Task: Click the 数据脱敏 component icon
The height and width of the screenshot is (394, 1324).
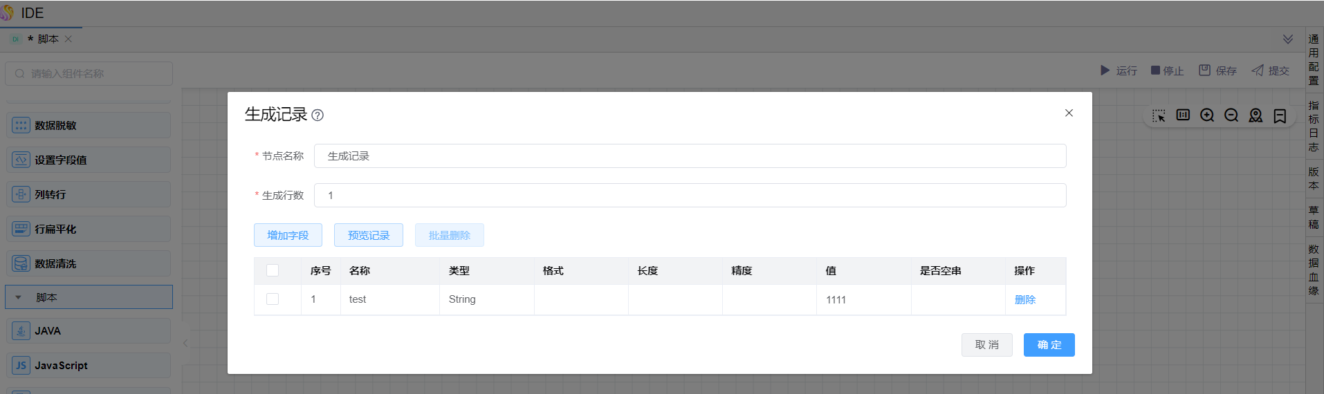Action: pos(21,125)
